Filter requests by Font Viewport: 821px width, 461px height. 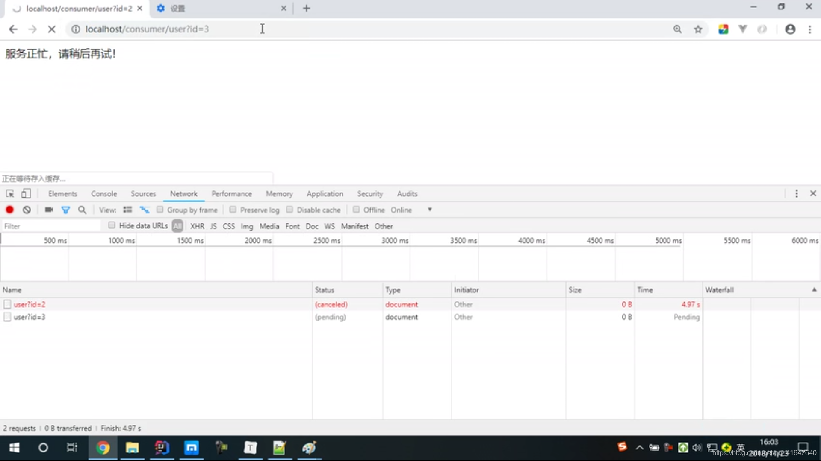[292, 226]
